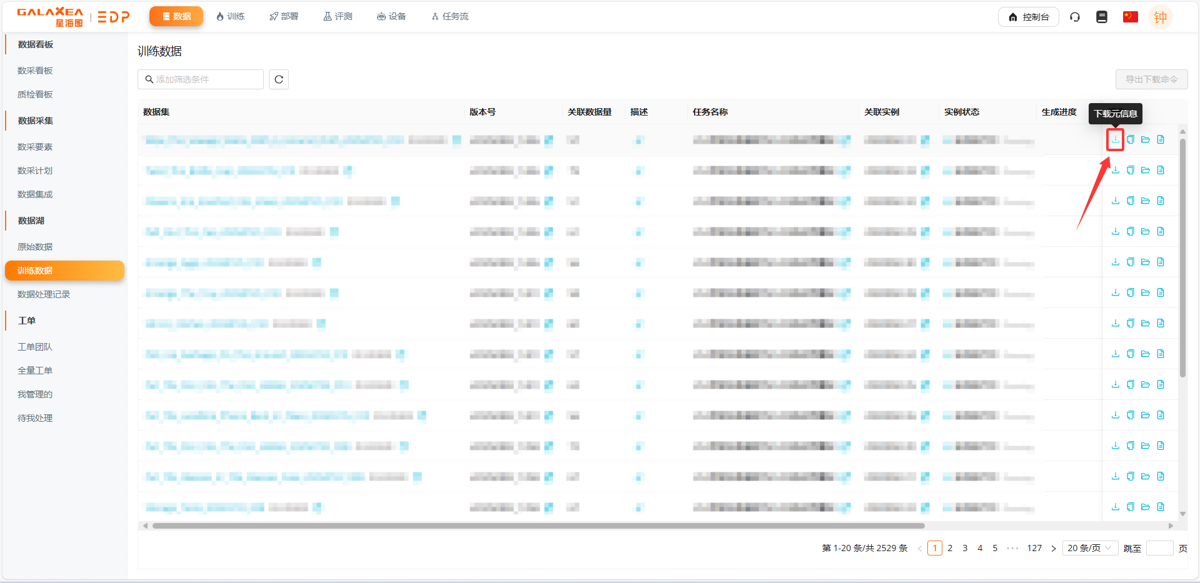Open the folder icon in the second row
Image resolution: width=1200 pixels, height=583 pixels.
coord(1145,170)
